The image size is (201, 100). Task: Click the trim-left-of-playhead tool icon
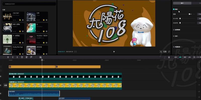coord(13,57)
